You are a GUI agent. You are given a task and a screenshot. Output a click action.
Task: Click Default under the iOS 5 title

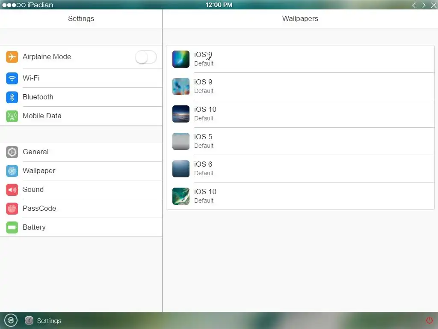[204, 146]
